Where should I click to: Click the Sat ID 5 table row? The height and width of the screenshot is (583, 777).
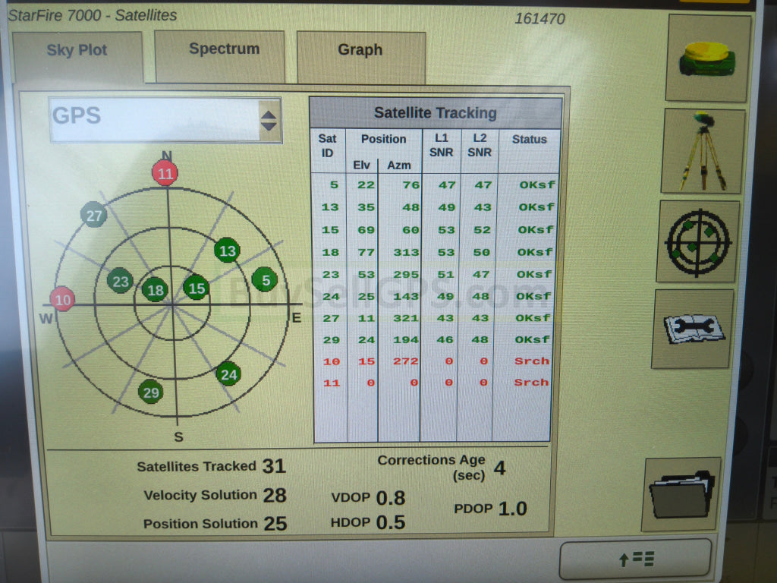434,185
